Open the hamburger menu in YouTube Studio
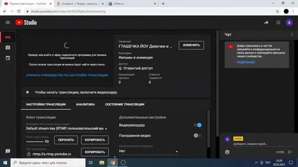Image resolution: width=298 pixels, height=167 pixels. [x=8, y=23]
